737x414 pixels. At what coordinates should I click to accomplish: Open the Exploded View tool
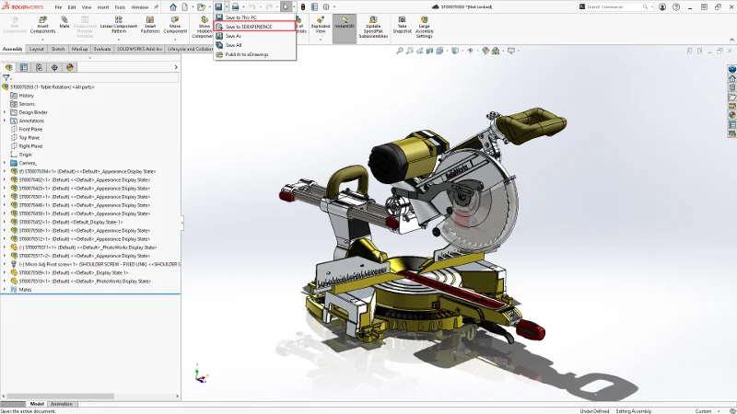coord(320,25)
